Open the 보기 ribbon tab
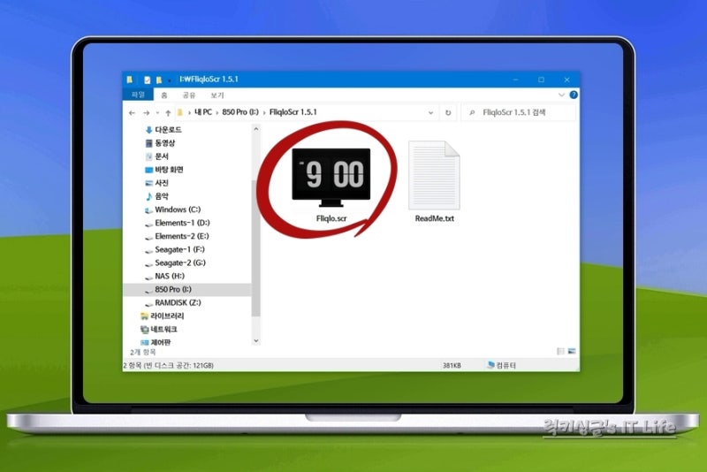This screenshot has height=472, width=707. click(x=217, y=95)
